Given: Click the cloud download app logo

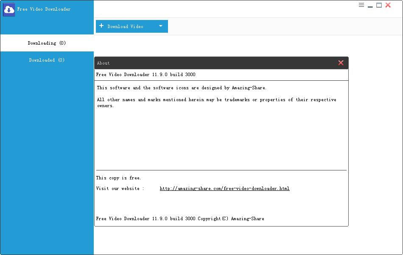Looking at the screenshot, I should (x=9, y=9).
